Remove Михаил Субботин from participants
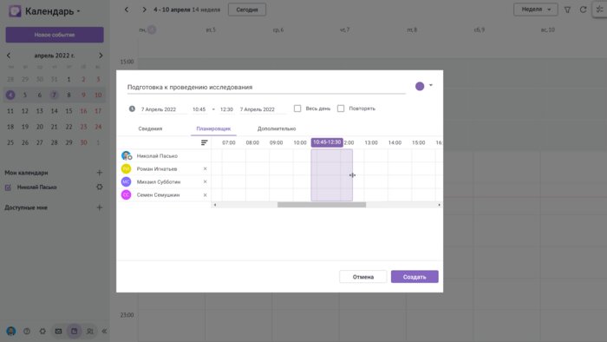Screen dimensions: 607x342 coord(206,181)
